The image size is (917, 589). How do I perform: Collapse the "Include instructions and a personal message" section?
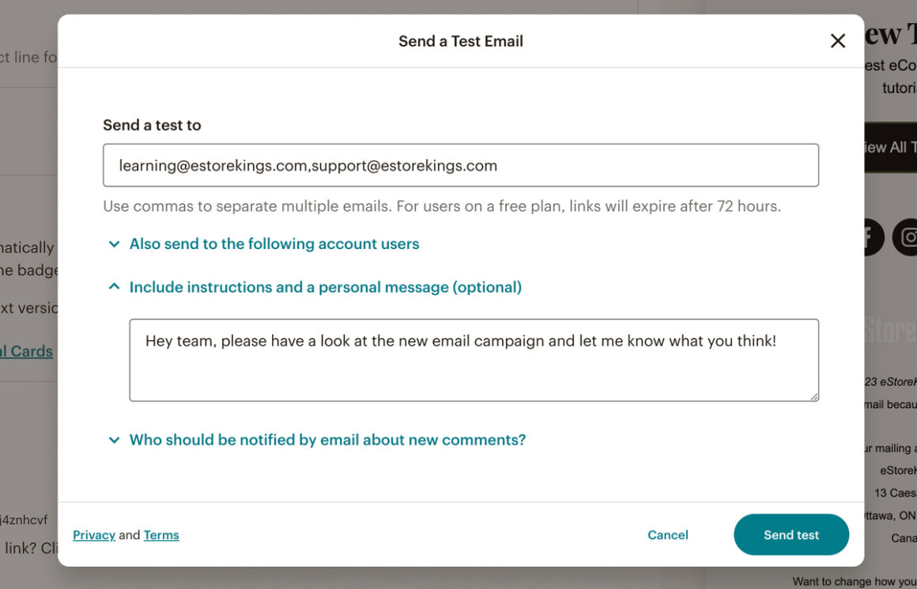327,286
